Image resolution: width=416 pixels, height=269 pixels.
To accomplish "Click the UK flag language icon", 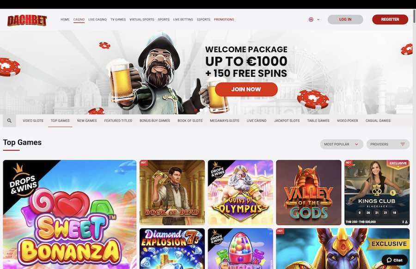I will pos(311,19).
